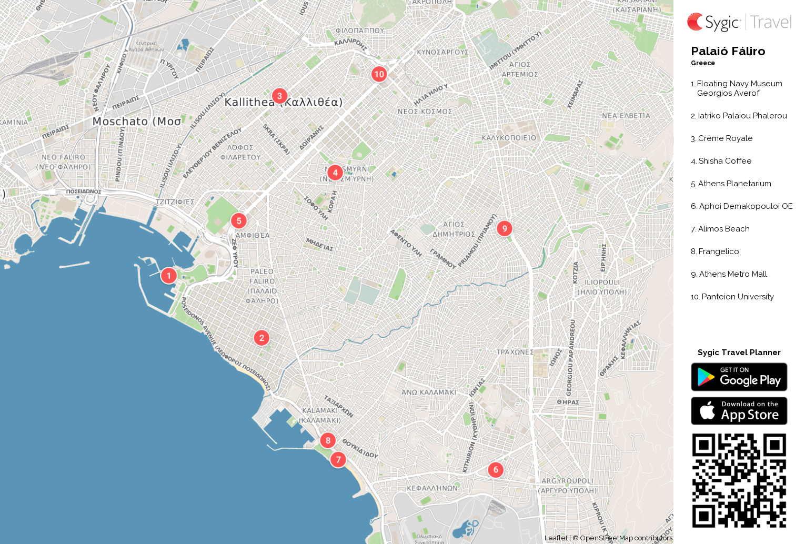Click the ILIOPOULI map label
This screenshot has width=805, height=544.
[x=602, y=287]
